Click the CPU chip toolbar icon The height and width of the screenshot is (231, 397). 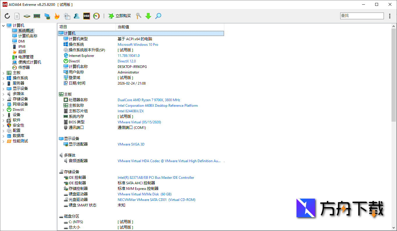point(27,16)
